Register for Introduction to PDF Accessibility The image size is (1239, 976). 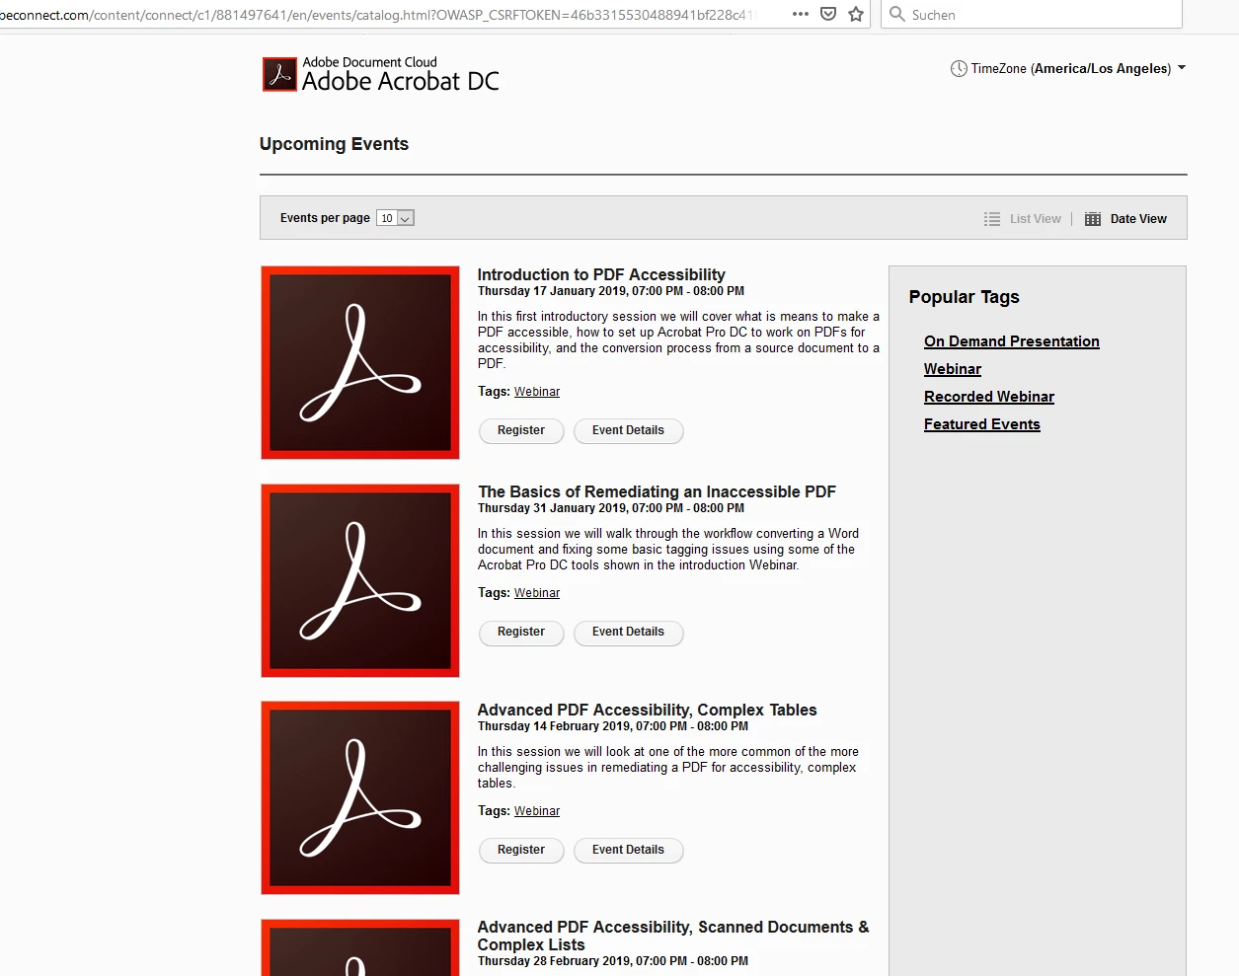click(521, 430)
